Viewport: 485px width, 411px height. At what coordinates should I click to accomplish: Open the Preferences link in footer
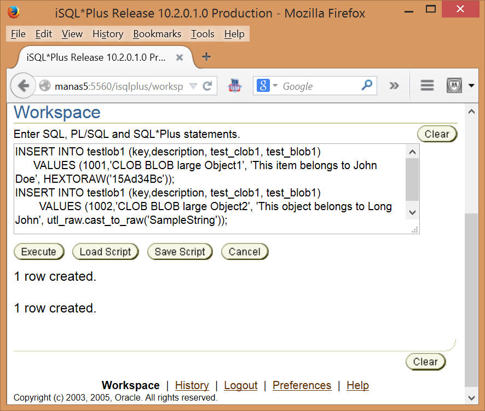pos(302,385)
